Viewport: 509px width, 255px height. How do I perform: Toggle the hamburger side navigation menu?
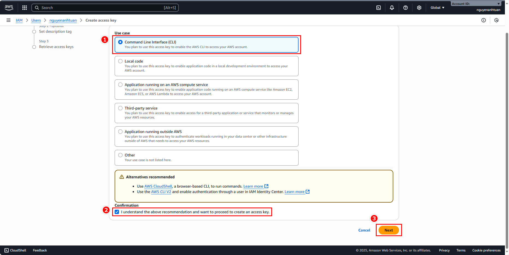[x=8, y=20]
